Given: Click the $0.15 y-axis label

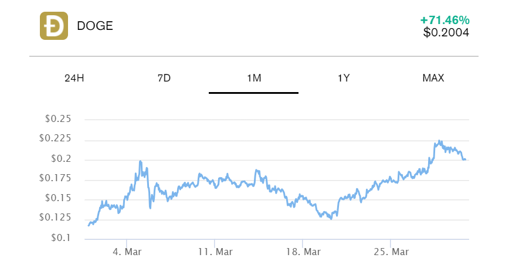Looking at the screenshot, I should tap(57, 198).
